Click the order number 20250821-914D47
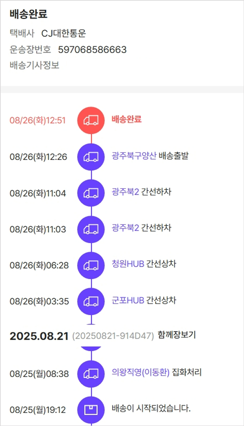The width and height of the screenshot is (244, 426). pos(113,336)
